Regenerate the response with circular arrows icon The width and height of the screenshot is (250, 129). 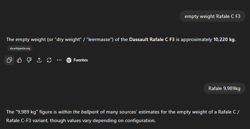pyautogui.click(x=49, y=60)
